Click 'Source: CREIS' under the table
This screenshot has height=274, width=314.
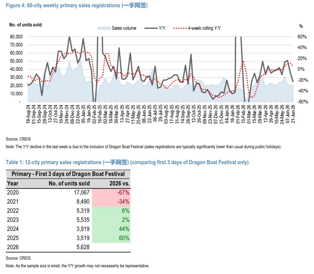coord(18,258)
